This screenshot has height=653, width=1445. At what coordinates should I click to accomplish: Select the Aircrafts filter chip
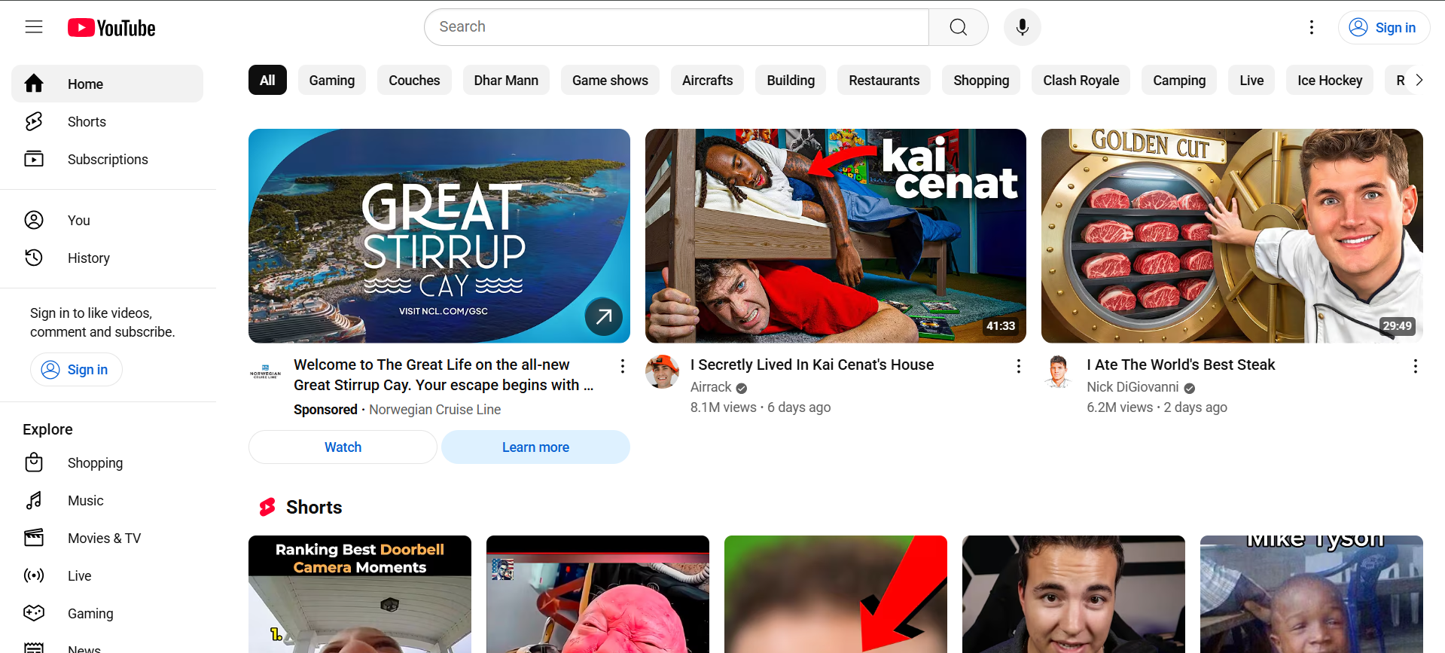pyautogui.click(x=707, y=80)
